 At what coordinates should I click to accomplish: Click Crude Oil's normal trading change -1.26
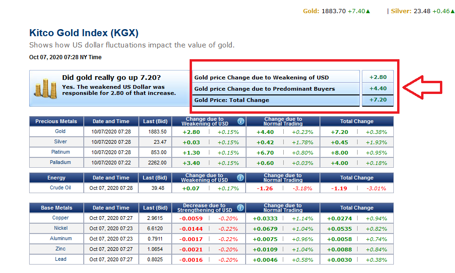[x=264, y=188]
